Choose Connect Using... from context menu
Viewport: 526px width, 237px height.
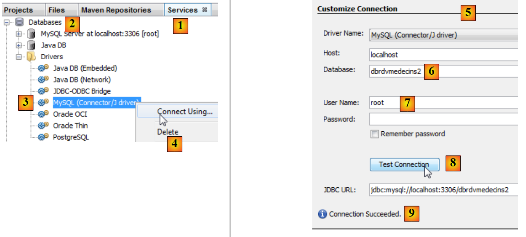[185, 112]
